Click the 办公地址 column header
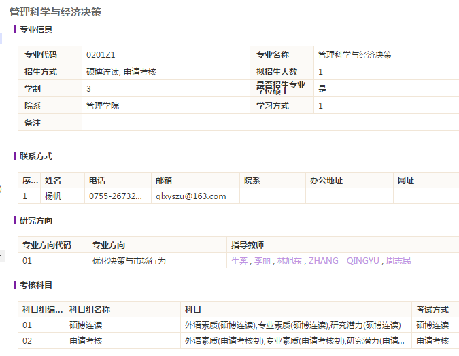 coord(326,181)
